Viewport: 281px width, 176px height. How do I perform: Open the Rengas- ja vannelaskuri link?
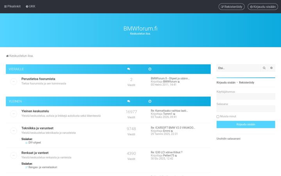coord(43,167)
